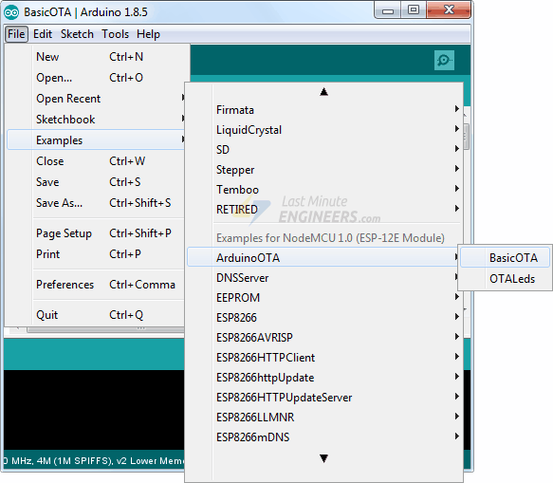Expand the ESP8266HTTPClient examples submenu
Image resolution: width=553 pixels, height=483 pixels.
324,358
